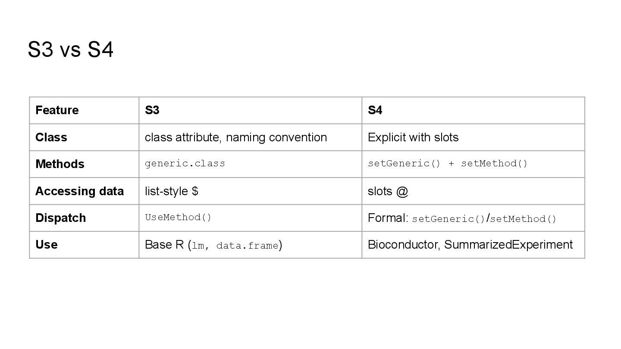Screen dimensions: 621x349
Task: Click the 'S3' column header cell
Action: coord(152,110)
